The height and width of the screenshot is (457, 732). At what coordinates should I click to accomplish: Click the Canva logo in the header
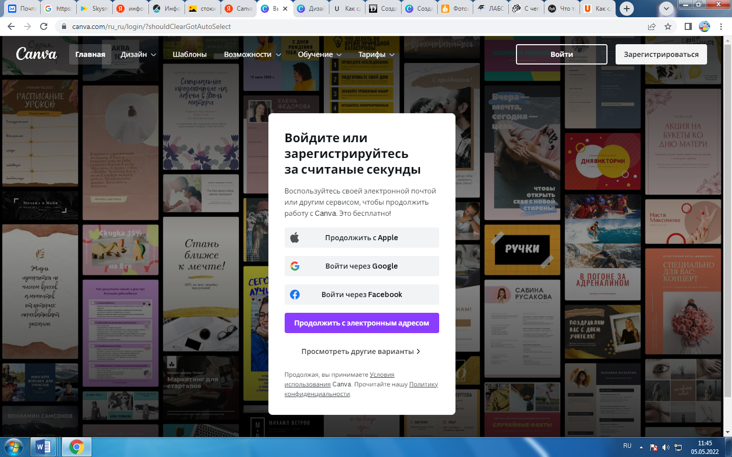(x=37, y=53)
